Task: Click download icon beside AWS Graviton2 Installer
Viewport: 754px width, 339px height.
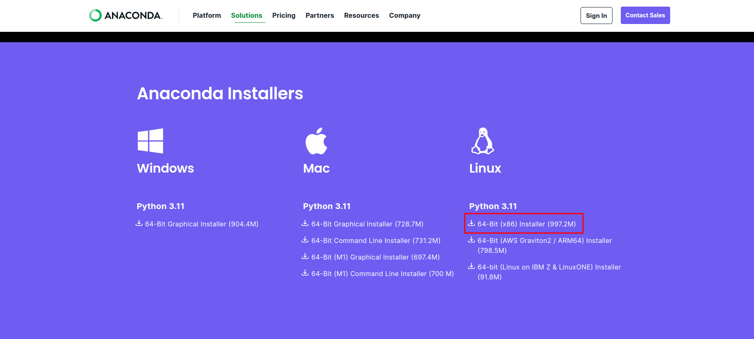Action: pos(471,240)
